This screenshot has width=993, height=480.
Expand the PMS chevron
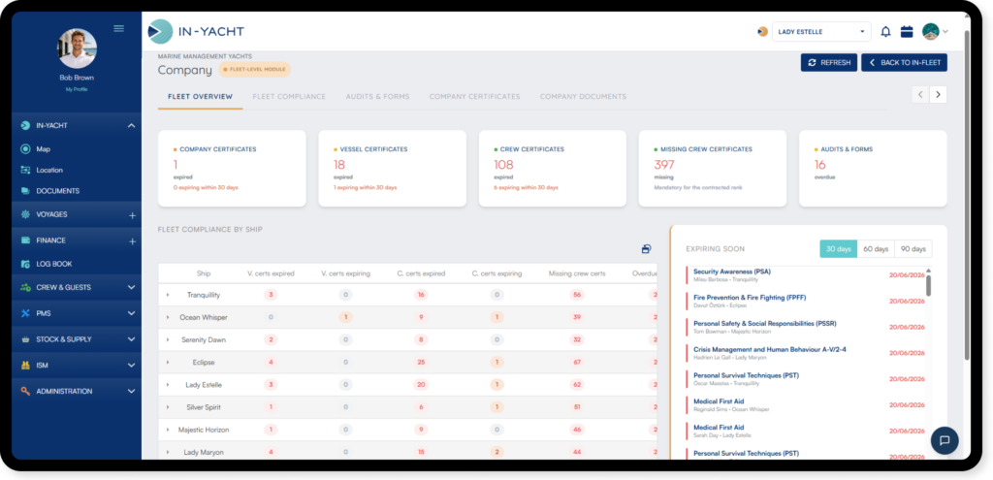point(131,313)
